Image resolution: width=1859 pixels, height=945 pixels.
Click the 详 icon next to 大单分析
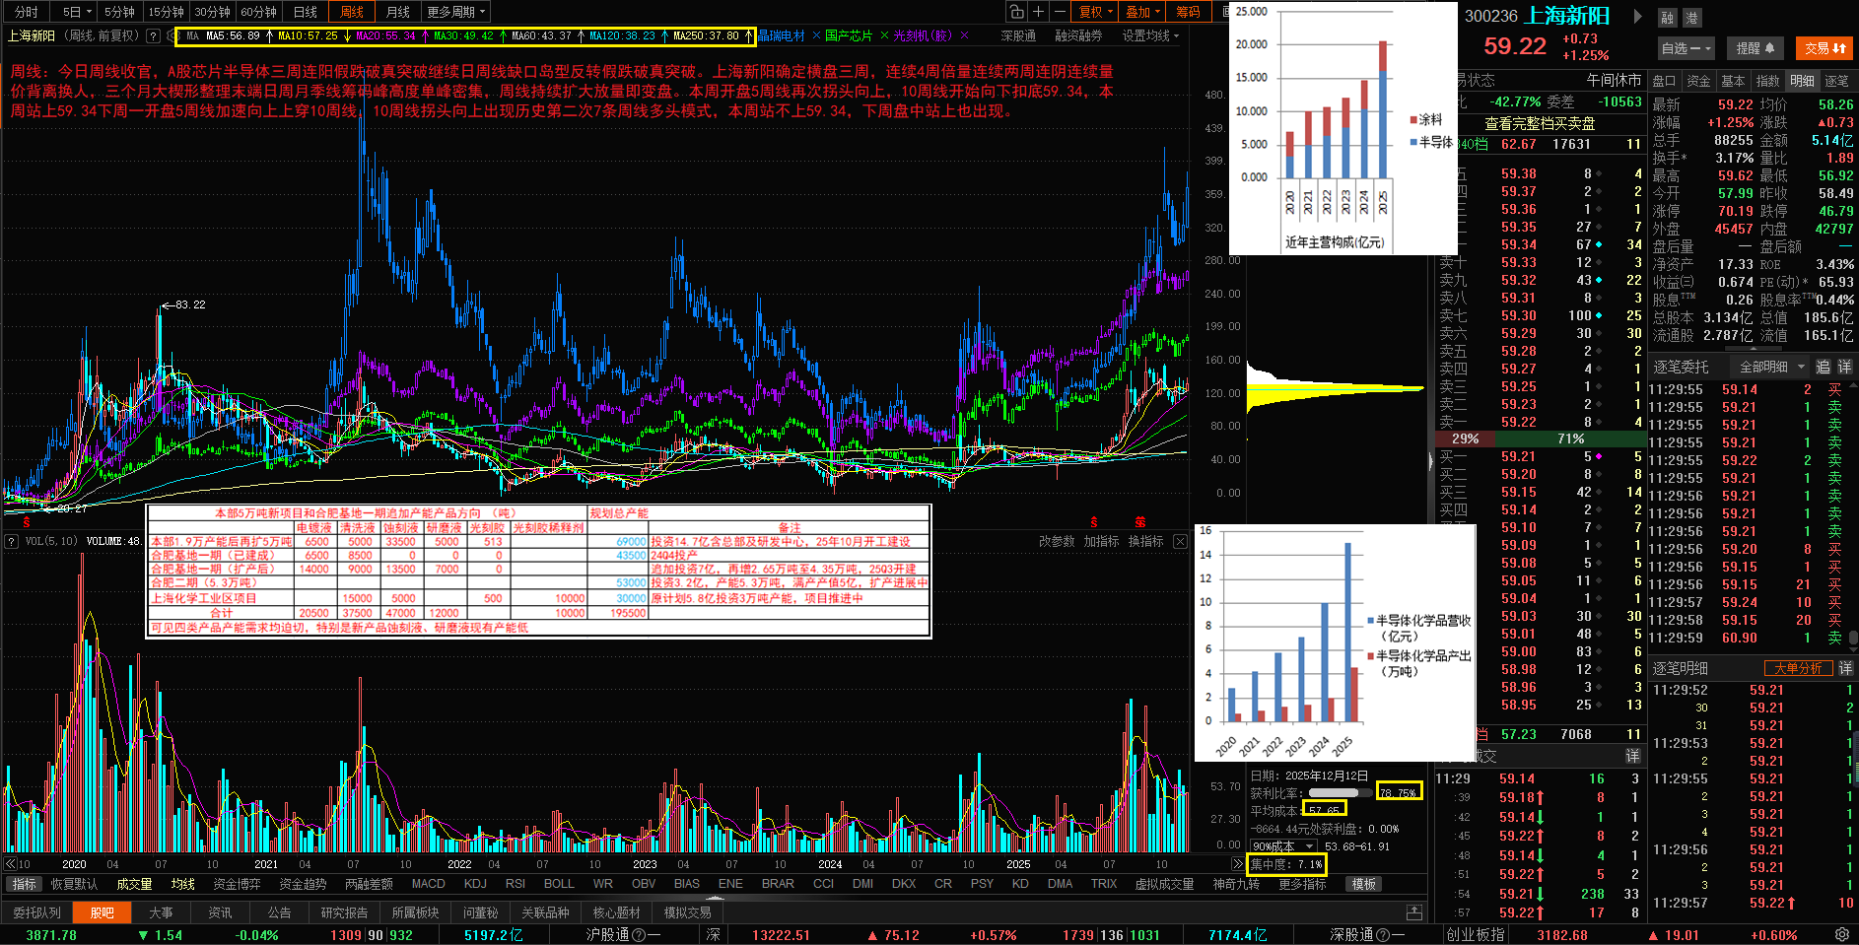click(1845, 668)
